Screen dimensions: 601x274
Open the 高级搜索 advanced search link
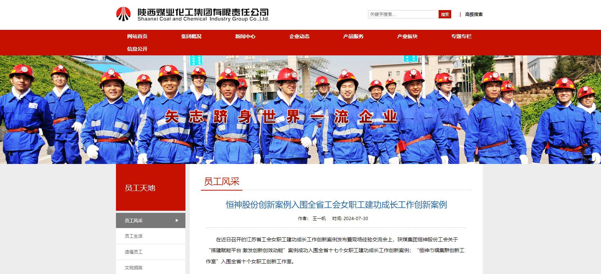click(474, 14)
